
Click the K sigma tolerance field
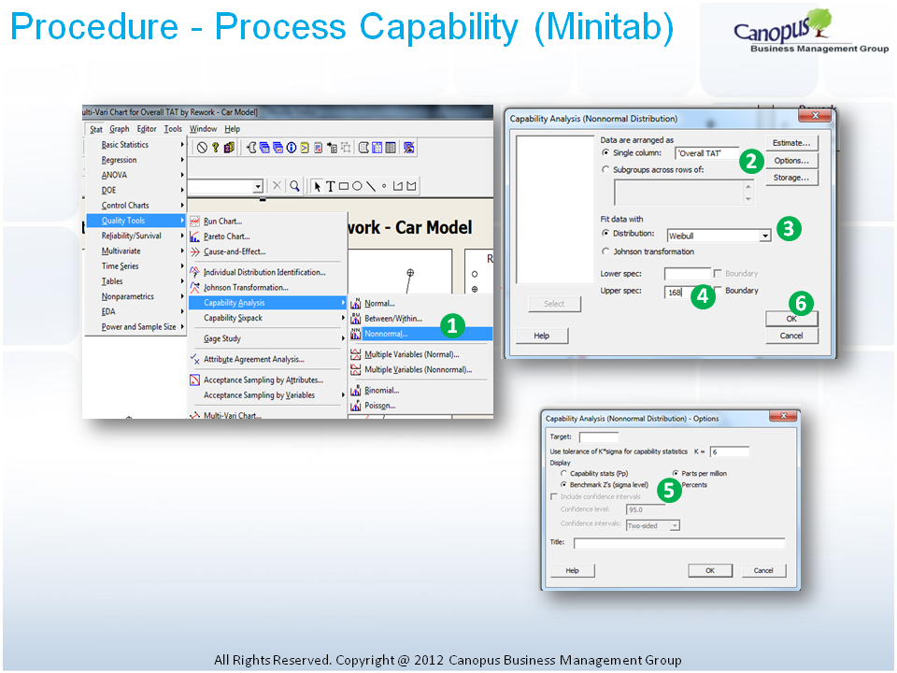pos(730,452)
